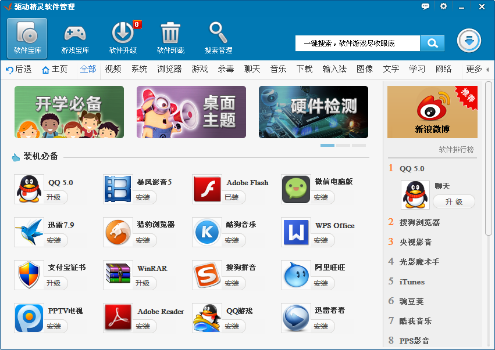Screen dimensions: 495x350
Task: Click 升级 button under QQ 5.0 in 装机必备
Action: (x=54, y=197)
